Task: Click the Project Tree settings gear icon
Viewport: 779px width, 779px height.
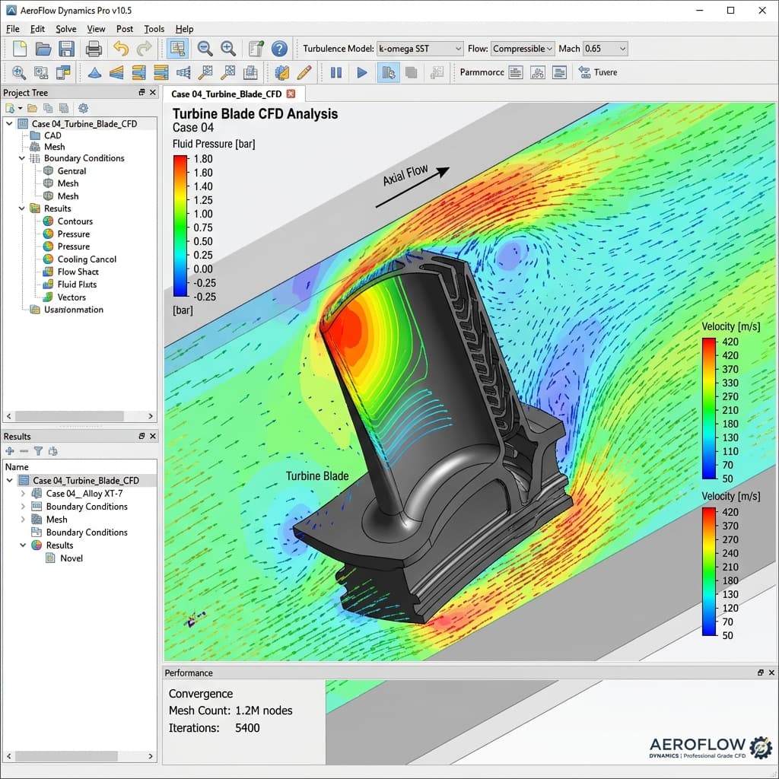Action: [83, 109]
